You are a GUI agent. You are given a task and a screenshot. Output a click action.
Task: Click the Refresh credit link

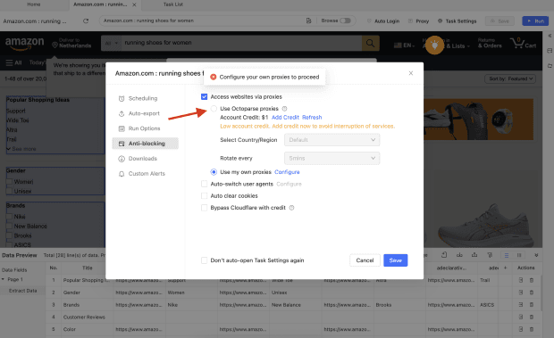312,118
